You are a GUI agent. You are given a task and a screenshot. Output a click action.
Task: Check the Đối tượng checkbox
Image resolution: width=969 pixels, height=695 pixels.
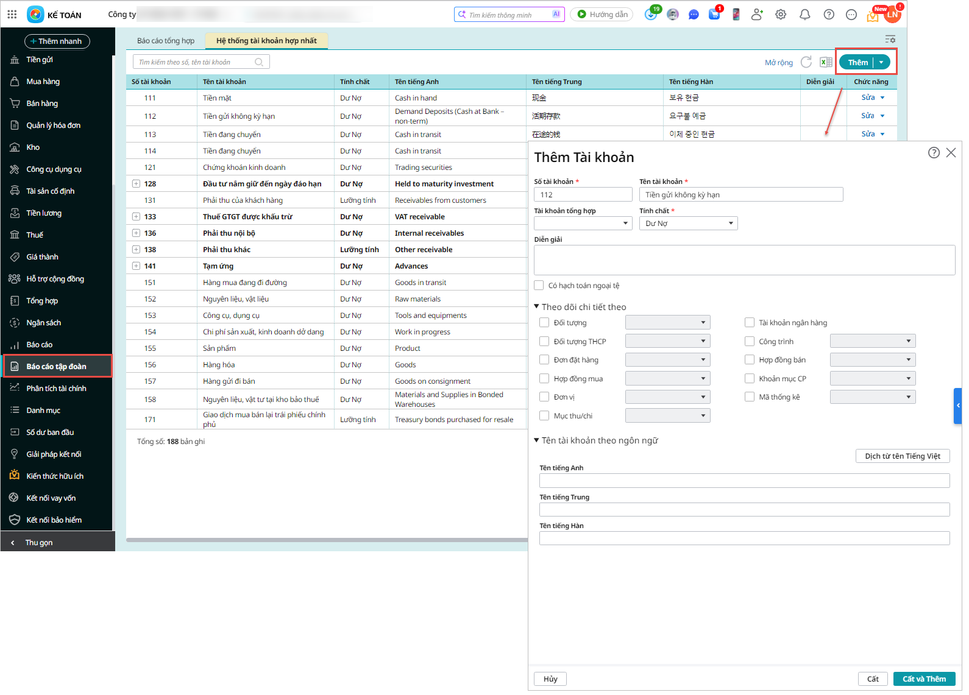point(544,323)
